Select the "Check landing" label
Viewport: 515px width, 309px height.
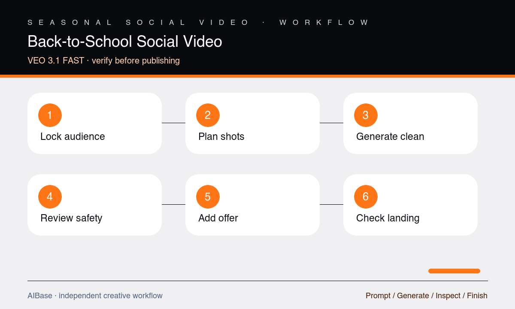pos(388,218)
